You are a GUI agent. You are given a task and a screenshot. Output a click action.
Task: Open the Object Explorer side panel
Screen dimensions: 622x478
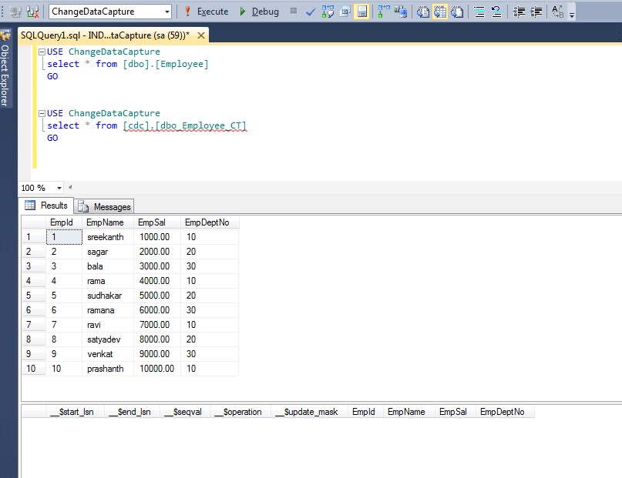pos(5,75)
